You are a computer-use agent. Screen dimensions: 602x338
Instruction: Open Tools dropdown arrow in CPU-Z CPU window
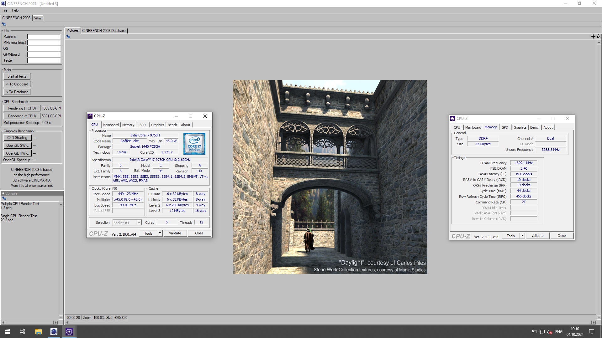[x=160, y=233]
